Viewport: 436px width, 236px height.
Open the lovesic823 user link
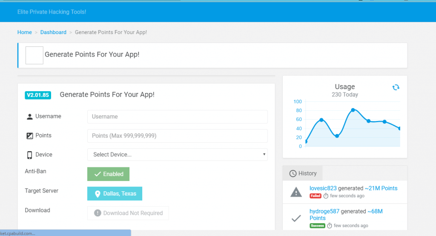click(323, 188)
